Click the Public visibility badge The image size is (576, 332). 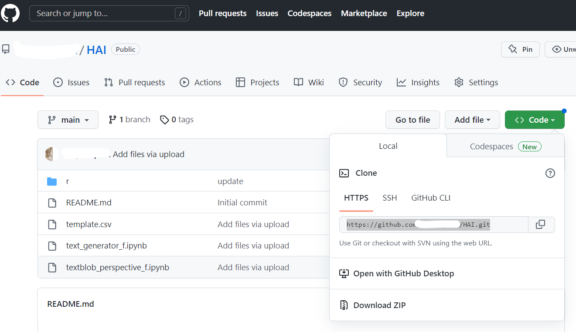pyautogui.click(x=126, y=49)
